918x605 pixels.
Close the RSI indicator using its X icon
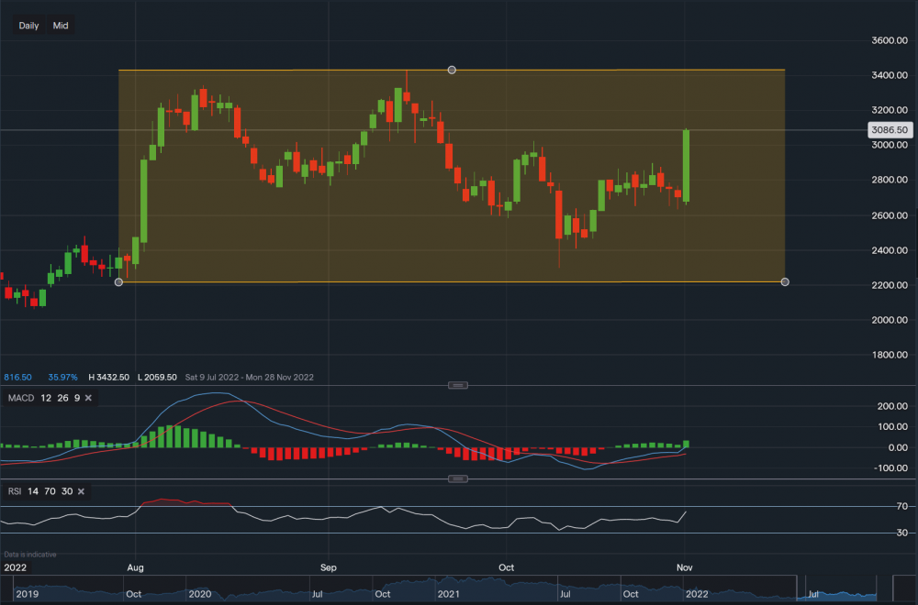tap(81, 492)
